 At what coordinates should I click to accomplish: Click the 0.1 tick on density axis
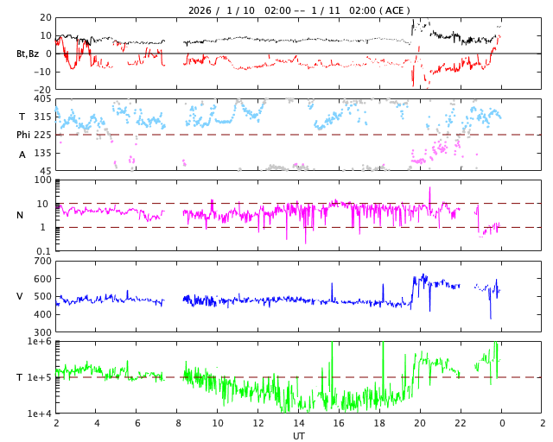coord(43,251)
